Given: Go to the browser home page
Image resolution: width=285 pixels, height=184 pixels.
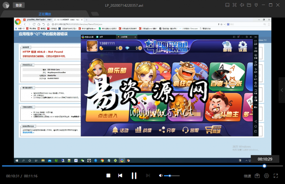Looking at the screenshot, I should click(39, 24).
